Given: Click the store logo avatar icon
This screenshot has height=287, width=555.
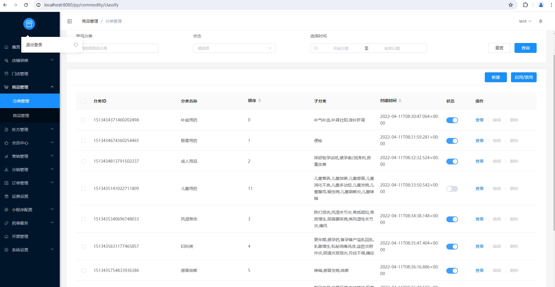Looking at the screenshot, I should [29, 24].
